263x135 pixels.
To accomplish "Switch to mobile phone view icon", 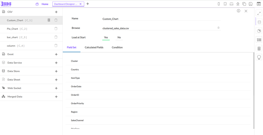I will click(x=219, y=4).
